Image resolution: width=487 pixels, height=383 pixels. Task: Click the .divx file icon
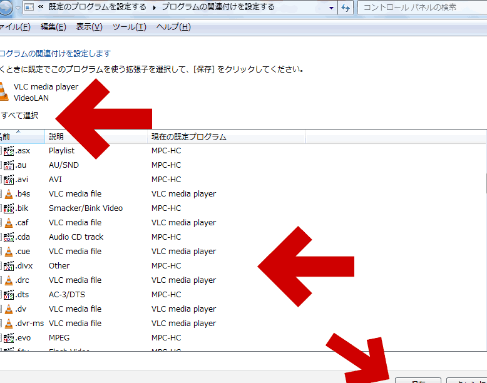point(9,266)
